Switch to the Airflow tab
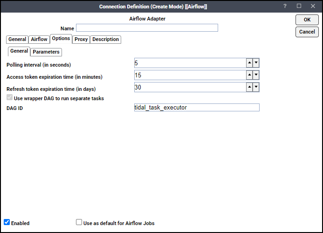The height and width of the screenshot is (233, 323). (x=39, y=39)
